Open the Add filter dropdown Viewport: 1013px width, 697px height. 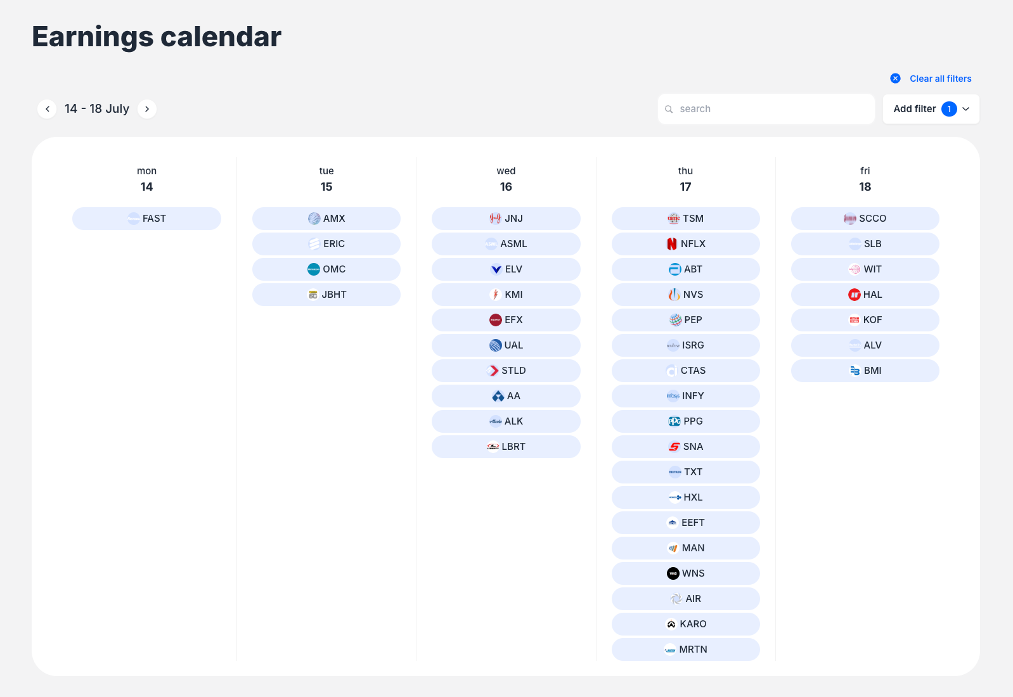tap(914, 109)
